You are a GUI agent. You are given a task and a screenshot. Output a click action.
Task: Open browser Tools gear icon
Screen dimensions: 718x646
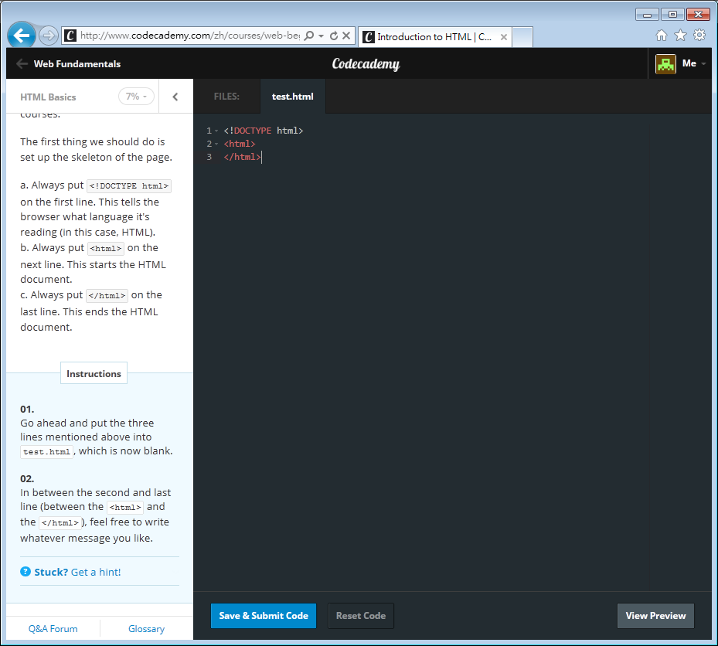point(699,36)
